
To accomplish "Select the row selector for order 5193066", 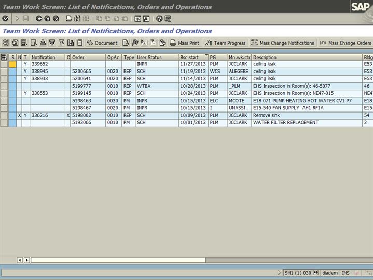I will [x=4, y=122].
